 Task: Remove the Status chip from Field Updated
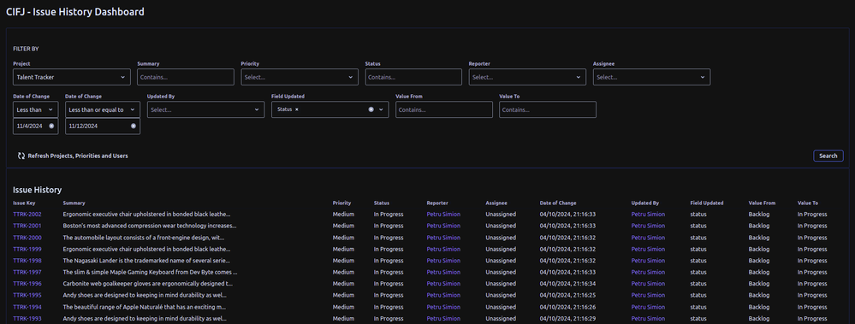pos(297,109)
